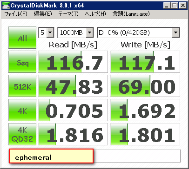Image resolution: width=189 pixels, height=169 pixels.
Task: Open the テーマ(T) menu
Action: pos(68,14)
